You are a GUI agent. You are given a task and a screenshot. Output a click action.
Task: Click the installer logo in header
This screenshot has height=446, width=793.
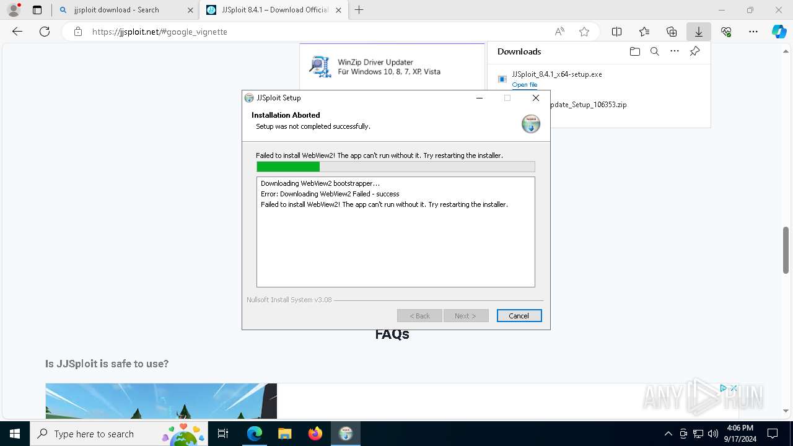pyautogui.click(x=531, y=124)
